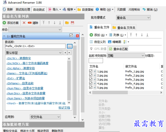
Task: Insert the <Inc Alpha> tag link
Action: pyautogui.click(x=21, y=68)
